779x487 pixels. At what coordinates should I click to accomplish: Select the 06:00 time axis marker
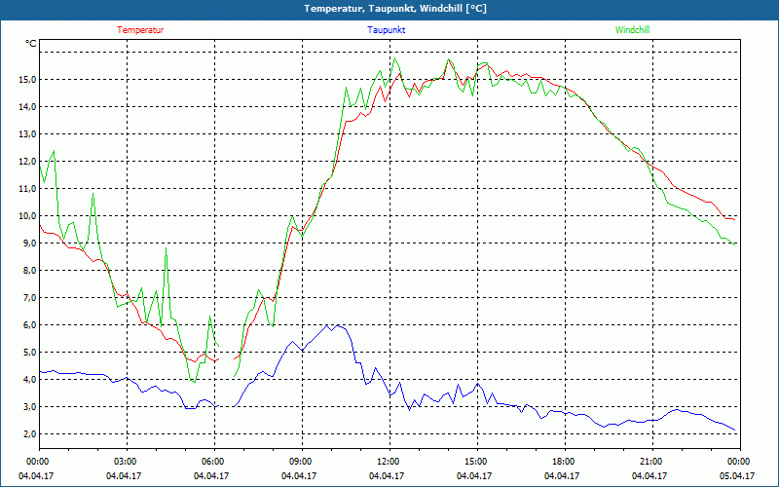pos(212,462)
